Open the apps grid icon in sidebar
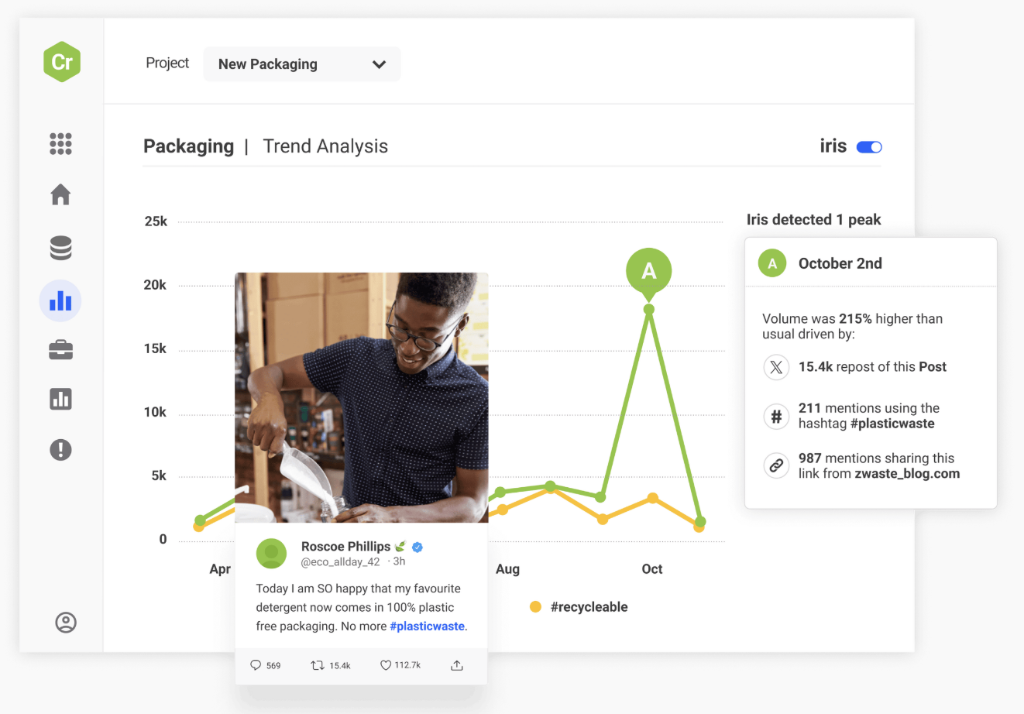The width and height of the screenshot is (1024, 714). 60,143
